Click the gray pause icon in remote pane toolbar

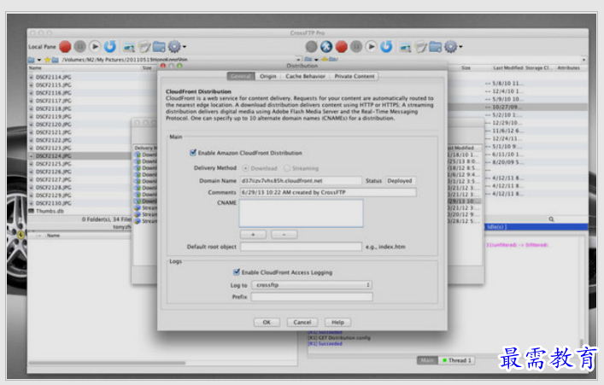click(x=356, y=47)
